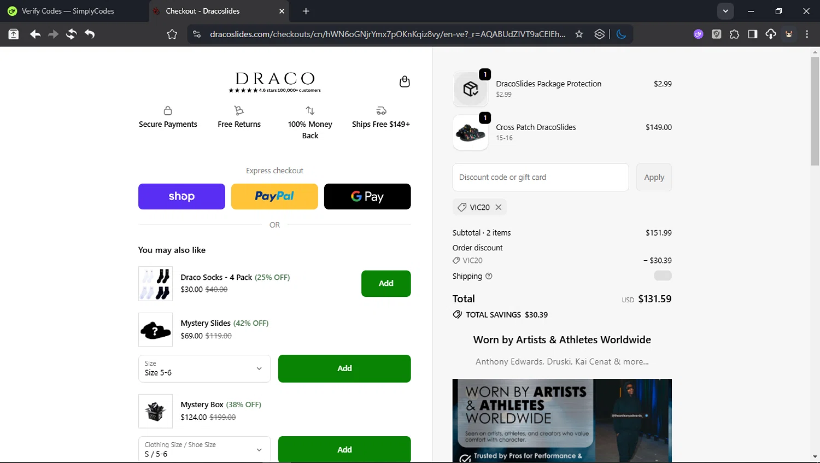Pay with Google Pay button
Image resolution: width=820 pixels, height=463 pixels.
coord(367,196)
